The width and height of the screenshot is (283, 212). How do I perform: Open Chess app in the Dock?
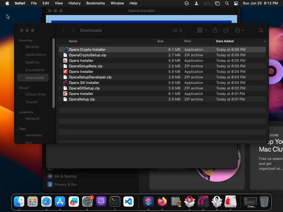click(176, 201)
